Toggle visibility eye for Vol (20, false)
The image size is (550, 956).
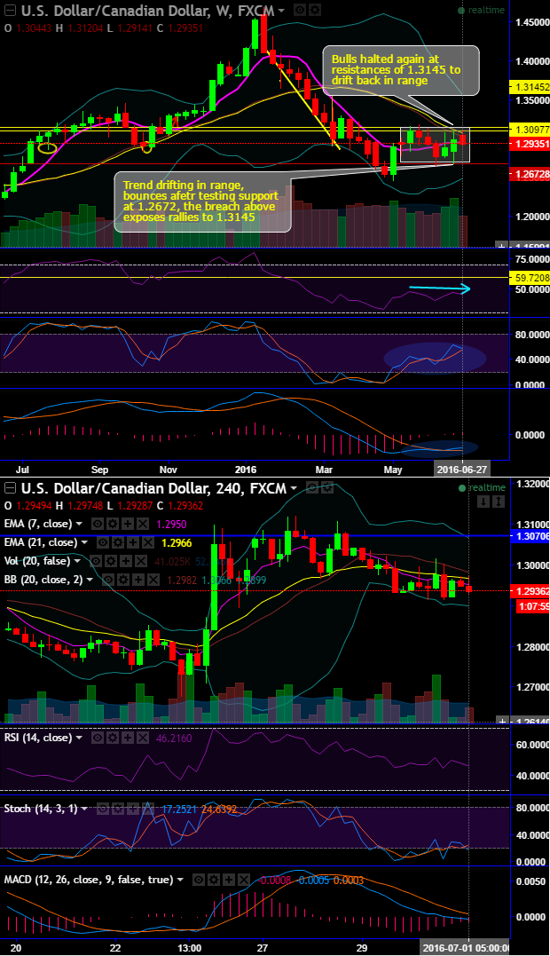(x=96, y=561)
